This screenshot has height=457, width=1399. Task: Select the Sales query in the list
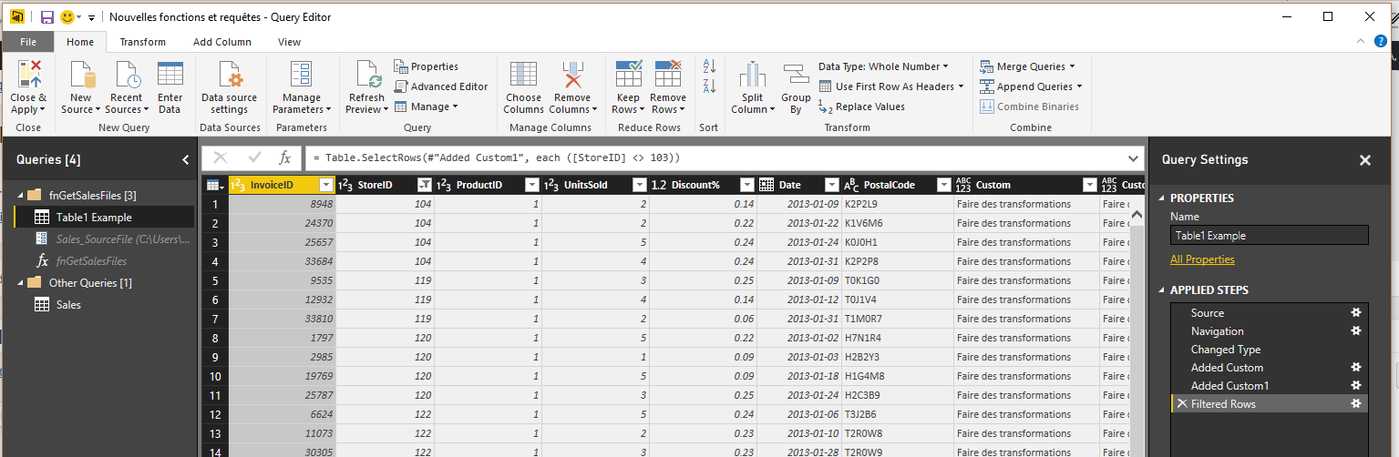[68, 305]
